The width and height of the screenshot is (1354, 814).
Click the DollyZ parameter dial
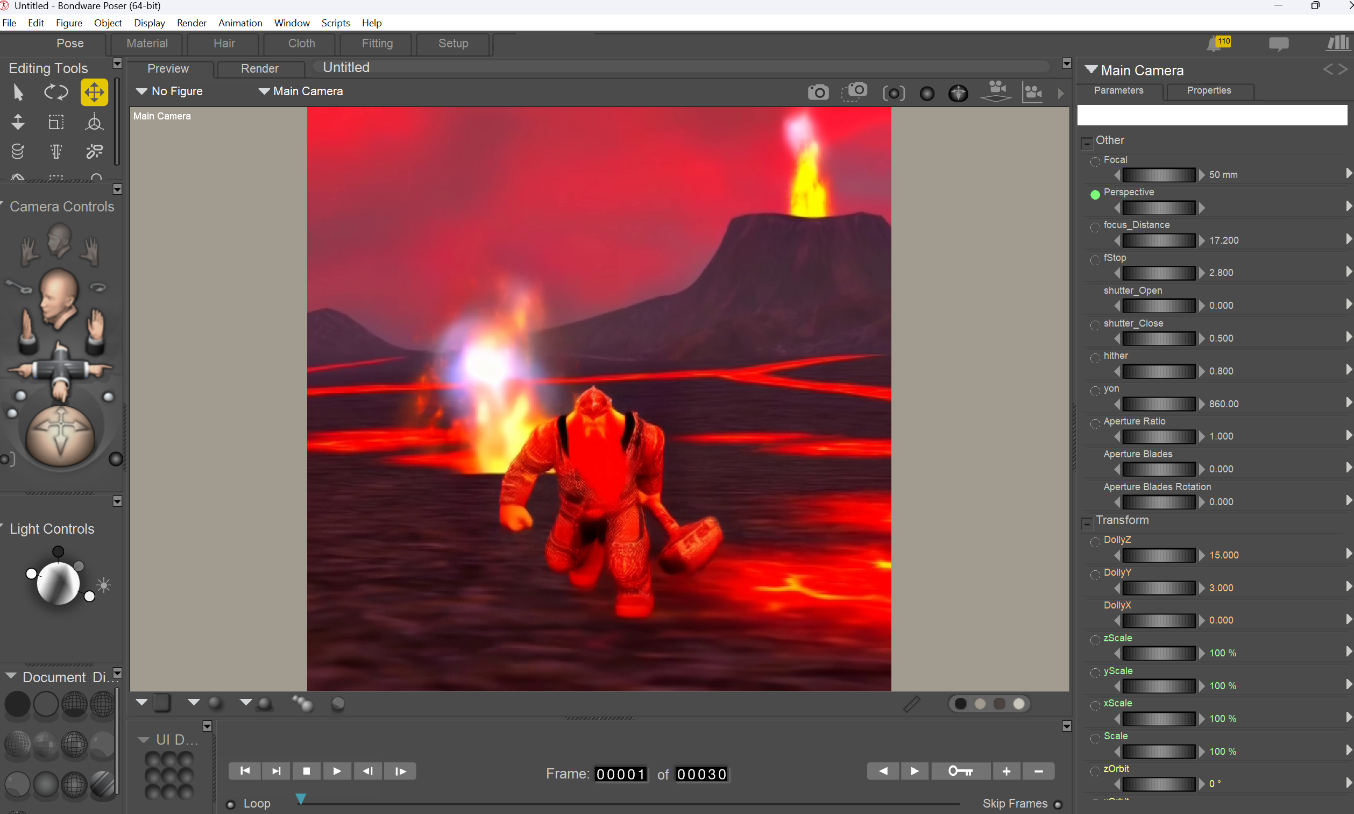[1159, 555]
